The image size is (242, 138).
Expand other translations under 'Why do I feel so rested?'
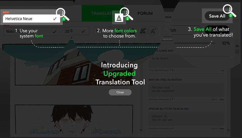pos(161,99)
